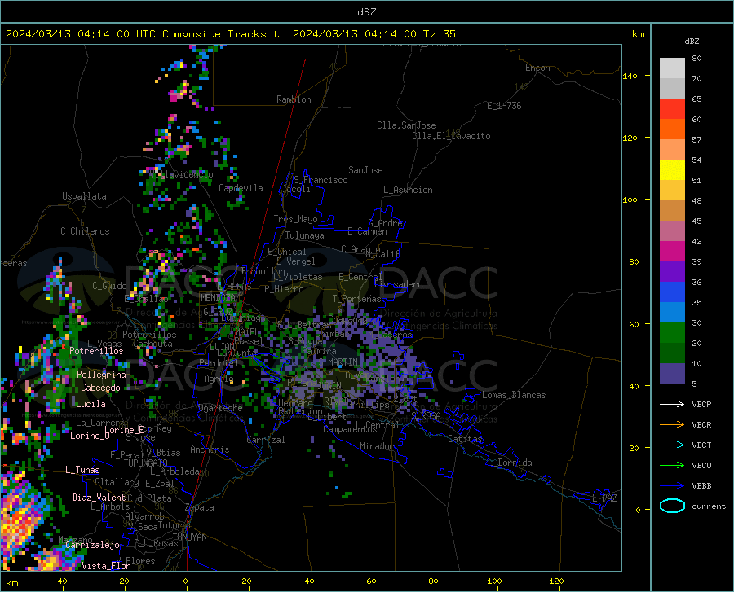Image resolution: width=734 pixels, height=592 pixels.
Task: Click the white VBCP arrow legend icon
Action: (x=672, y=404)
